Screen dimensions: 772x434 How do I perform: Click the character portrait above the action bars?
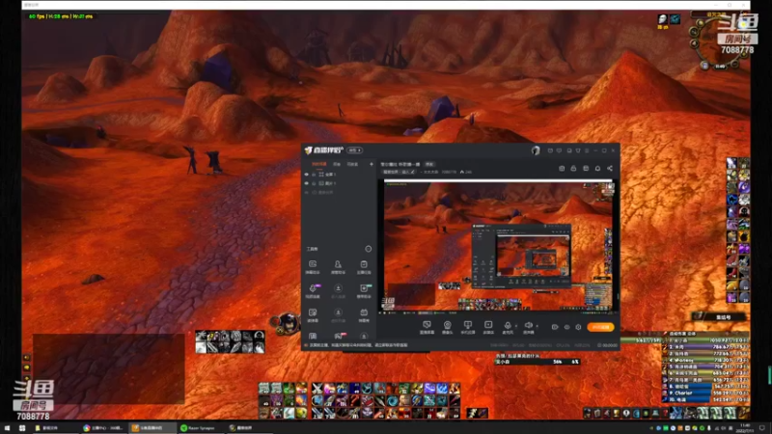coord(289,323)
